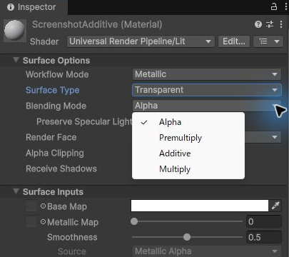Click the Smoothness value field 0.5
Screen dimensions: 289x257
point(264,237)
